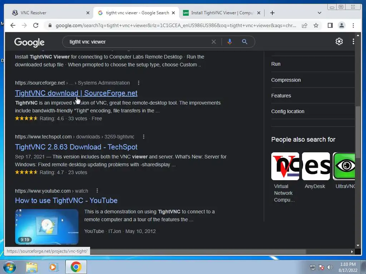
Task: Open How to use TightVNC YouTube link
Action: (x=66, y=201)
